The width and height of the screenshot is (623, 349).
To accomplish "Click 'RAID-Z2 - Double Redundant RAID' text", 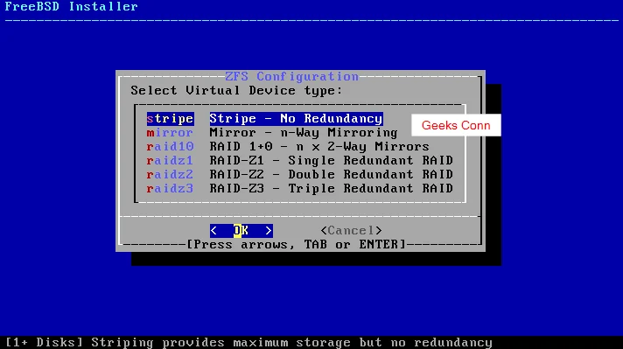I will 332,174.
